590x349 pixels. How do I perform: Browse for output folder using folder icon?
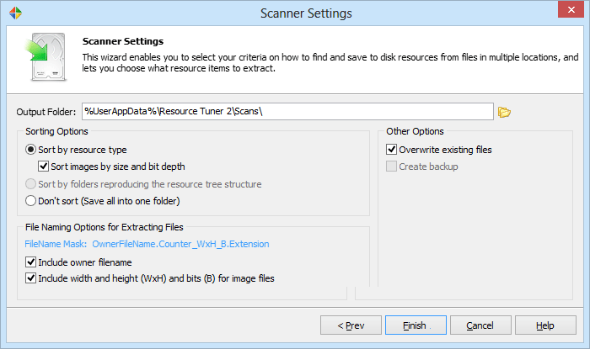tap(505, 112)
